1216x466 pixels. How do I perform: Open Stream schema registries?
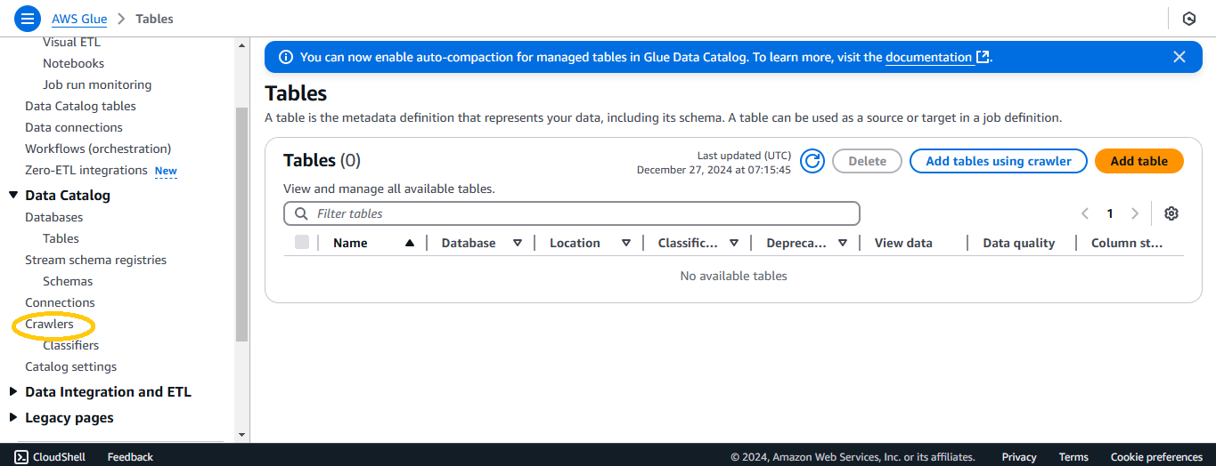click(95, 260)
